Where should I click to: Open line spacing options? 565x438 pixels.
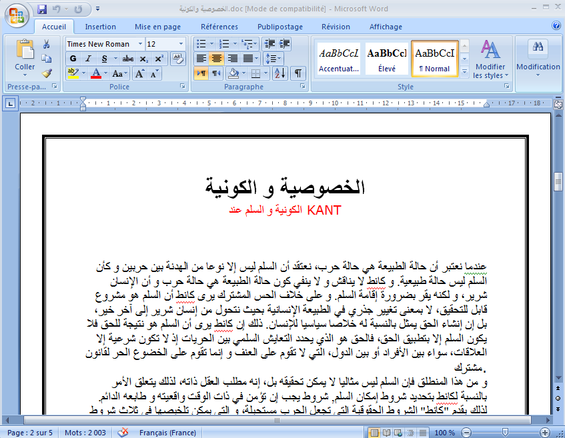click(x=273, y=59)
